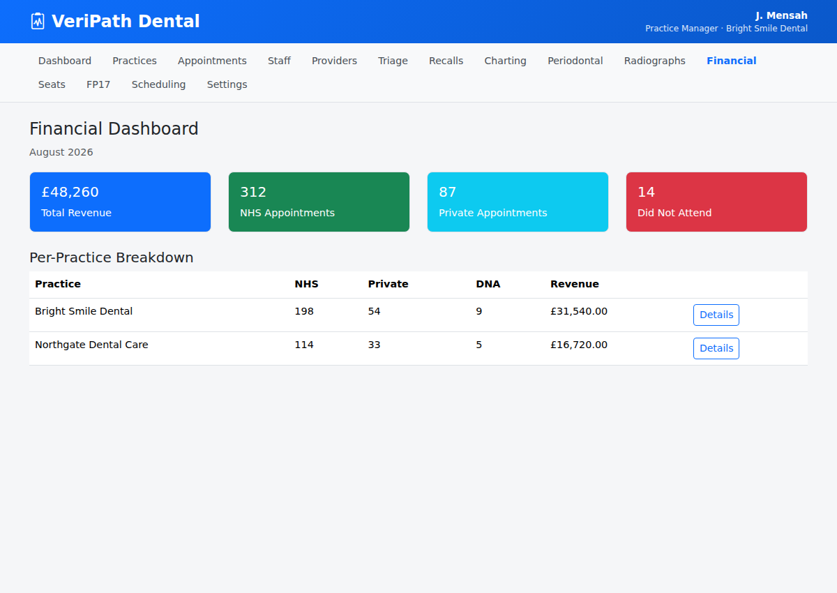Click the active Financial nav item
Viewport: 837px width, 593px height.
[731, 61]
